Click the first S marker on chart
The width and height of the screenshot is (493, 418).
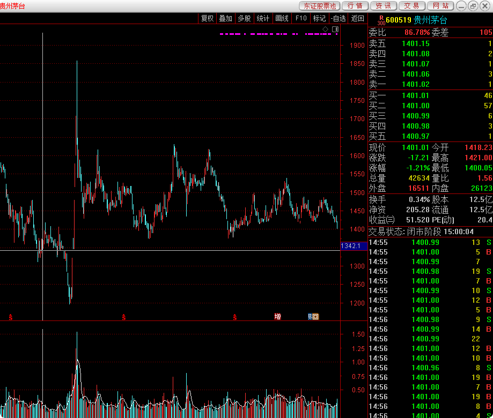coord(11,317)
